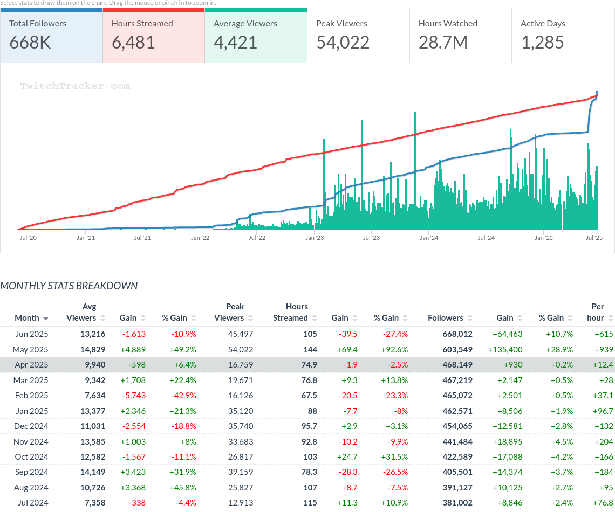Click the Oct 2024 month cell

click(31, 457)
